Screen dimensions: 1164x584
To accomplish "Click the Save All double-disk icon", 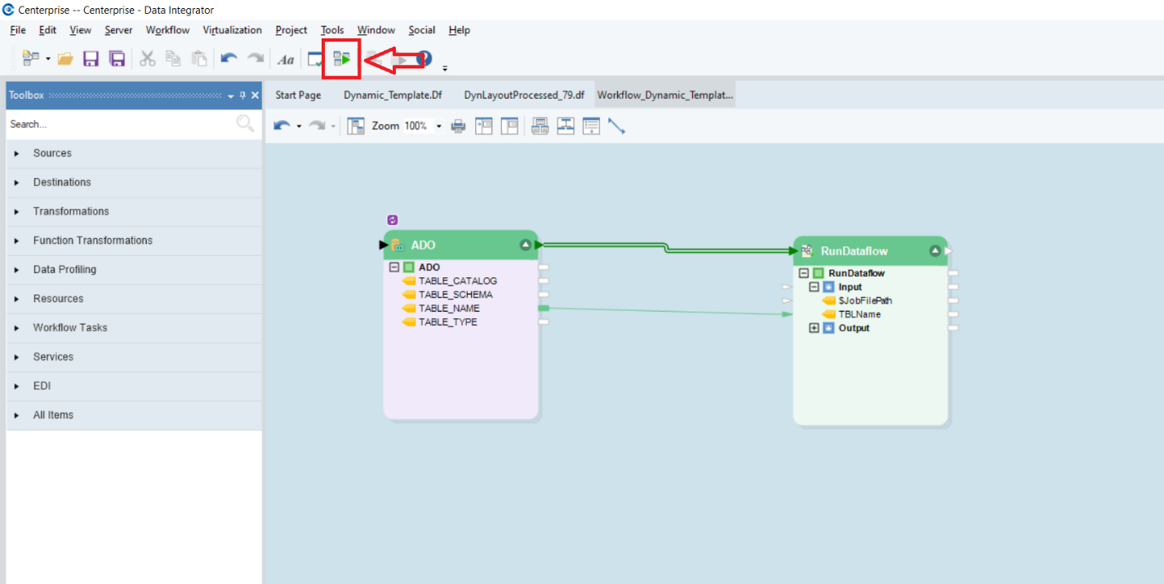I will coord(117,59).
